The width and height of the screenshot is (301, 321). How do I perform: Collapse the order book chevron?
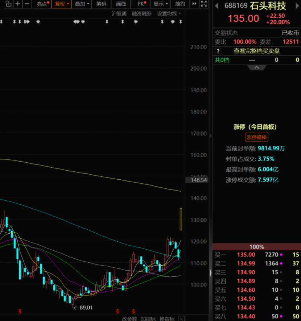click(257, 67)
